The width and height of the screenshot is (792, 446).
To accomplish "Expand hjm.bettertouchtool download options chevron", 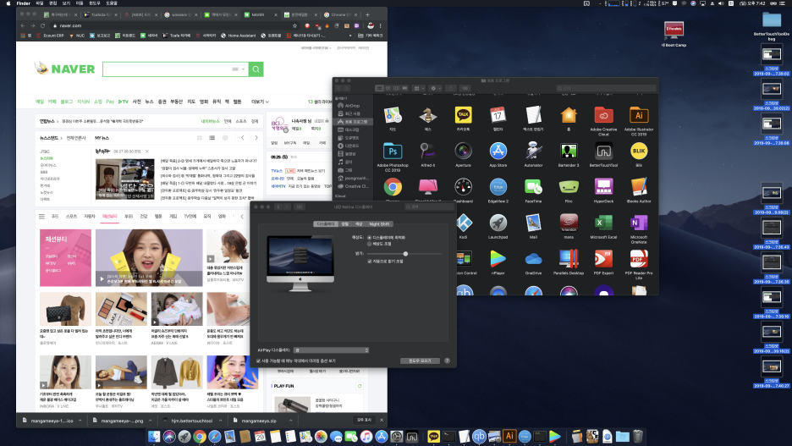I will click(220, 421).
